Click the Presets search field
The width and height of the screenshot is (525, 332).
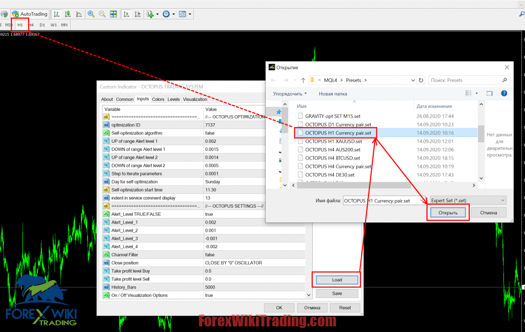point(469,80)
